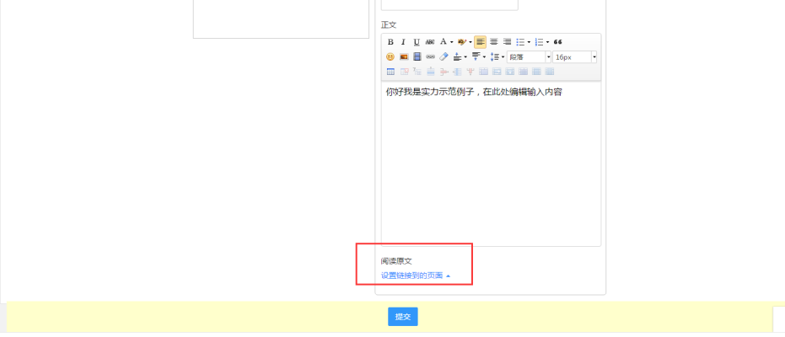The width and height of the screenshot is (785, 337).
Task: Toggle bold formatting in editor toolbar
Action: 390,42
